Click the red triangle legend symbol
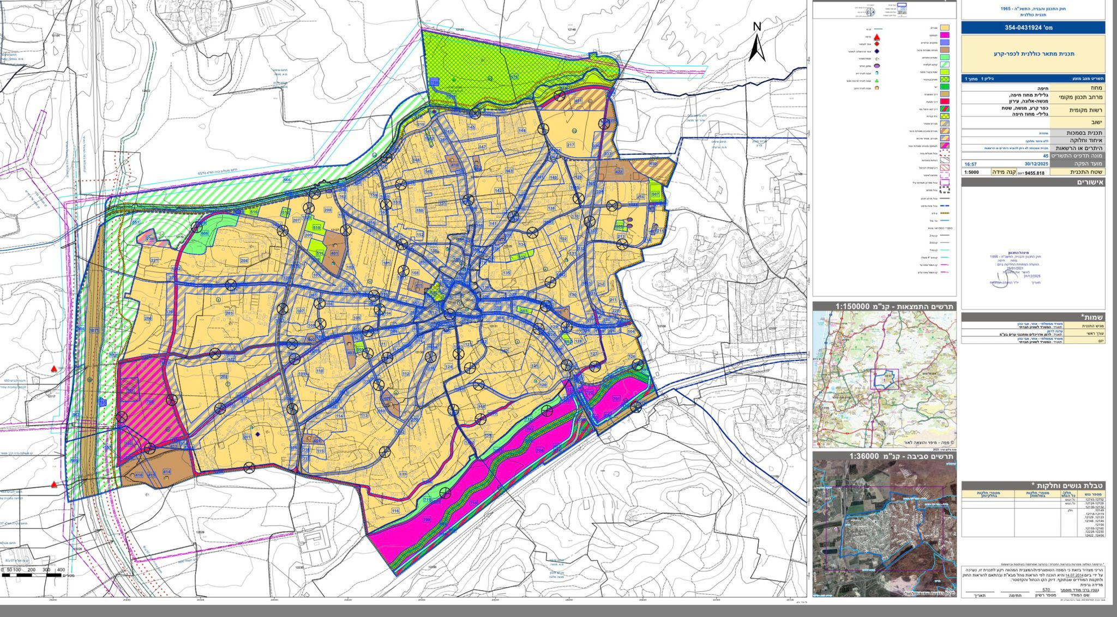 click(877, 37)
